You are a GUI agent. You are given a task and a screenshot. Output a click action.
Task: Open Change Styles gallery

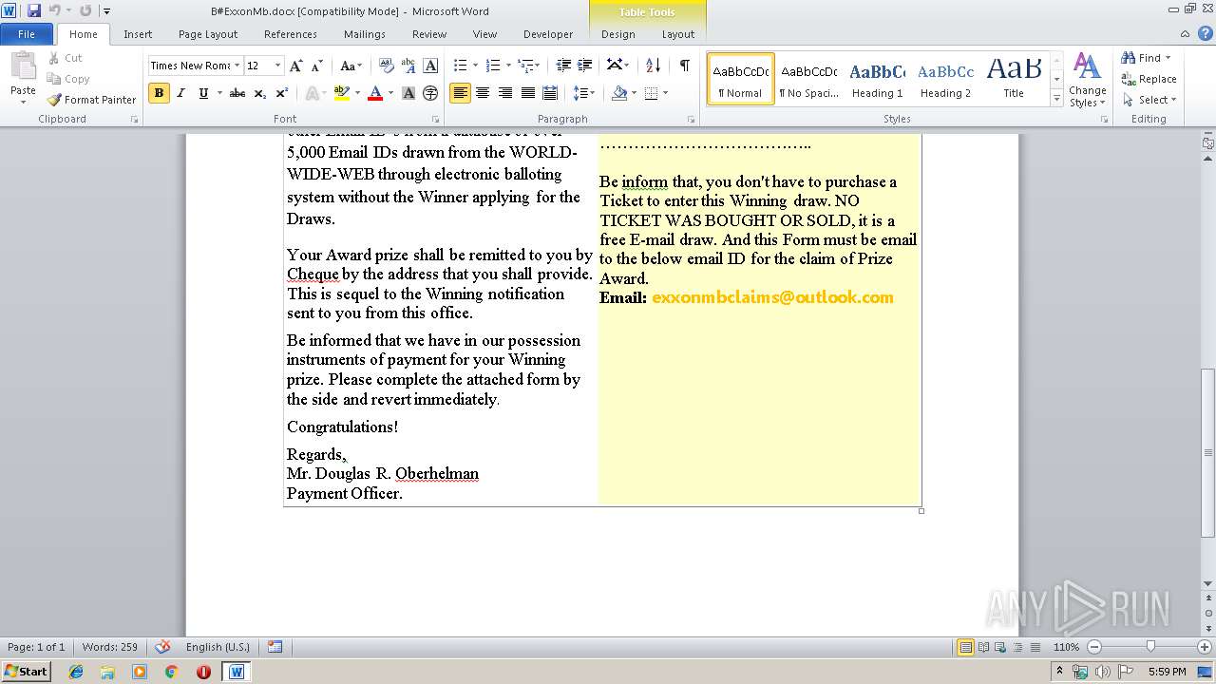[x=1087, y=80]
